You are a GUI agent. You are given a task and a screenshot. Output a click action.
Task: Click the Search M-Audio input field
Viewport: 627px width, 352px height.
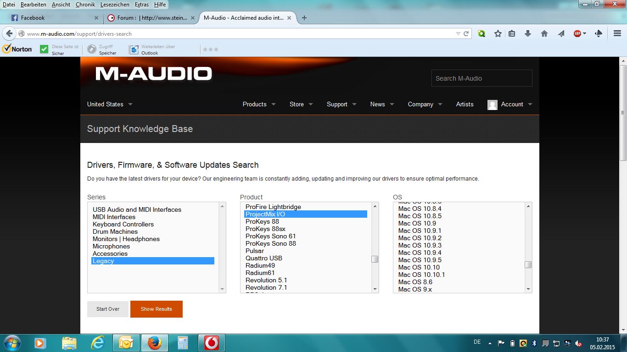(482, 78)
